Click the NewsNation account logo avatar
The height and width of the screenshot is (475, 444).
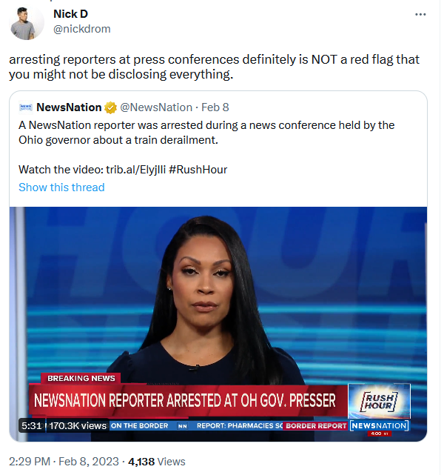tap(25, 107)
